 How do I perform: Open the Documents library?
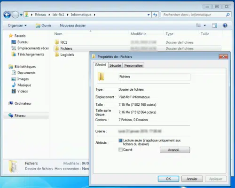[x=26, y=73]
